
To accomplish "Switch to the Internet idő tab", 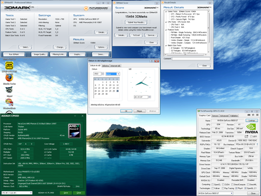I will [x=115, y=66].
